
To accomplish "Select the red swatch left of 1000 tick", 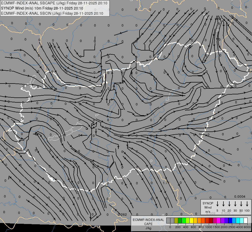I will 207,220.
